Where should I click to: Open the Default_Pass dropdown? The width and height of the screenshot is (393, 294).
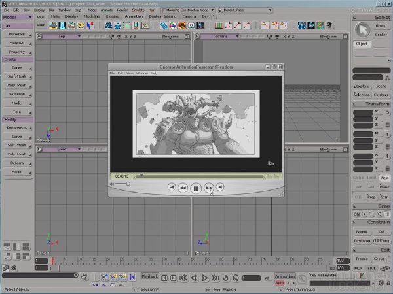tap(245, 10)
